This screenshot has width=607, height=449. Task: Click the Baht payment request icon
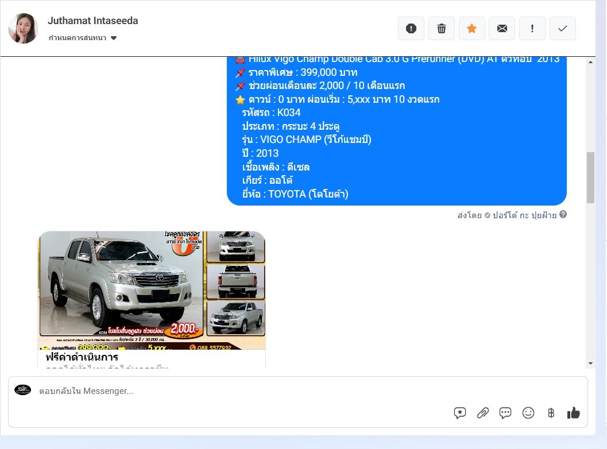coord(551,413)
